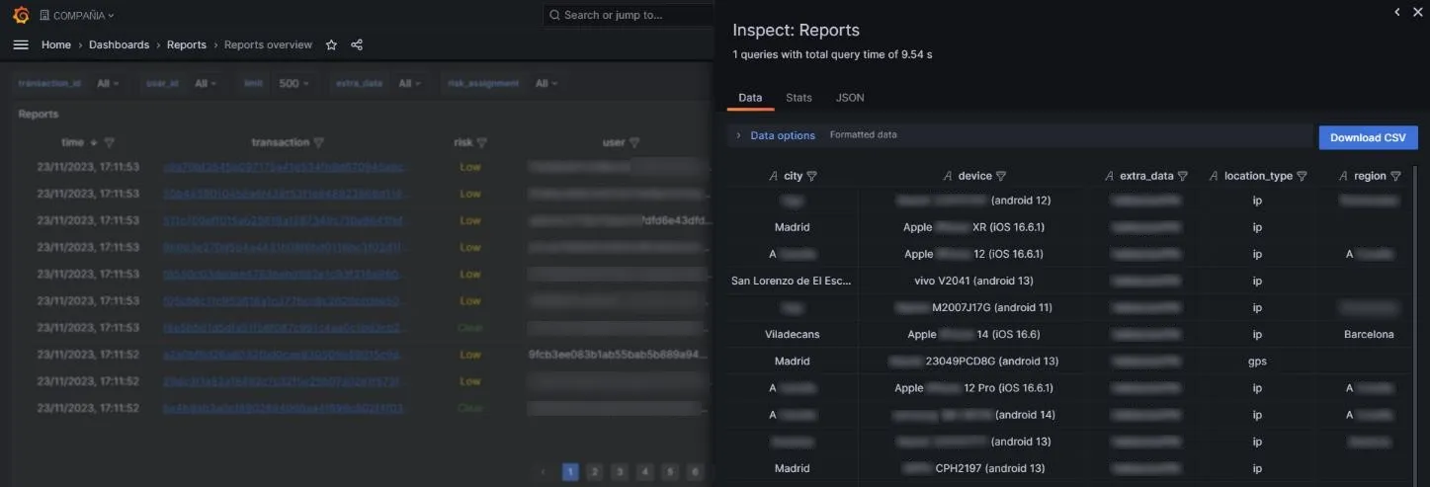Screen dimensions: 1430x487
Task: Switch to the JSON tab
Action: tap(850, 98)
